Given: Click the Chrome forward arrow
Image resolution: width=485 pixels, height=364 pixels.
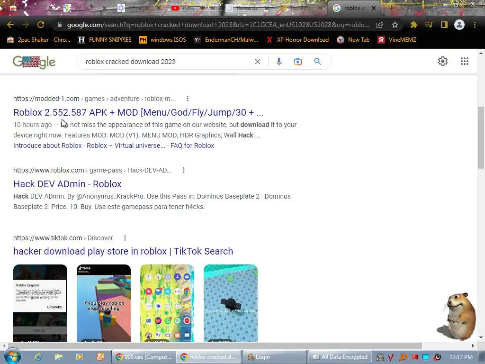Looking at the screenshot, I should pos(26,25).
